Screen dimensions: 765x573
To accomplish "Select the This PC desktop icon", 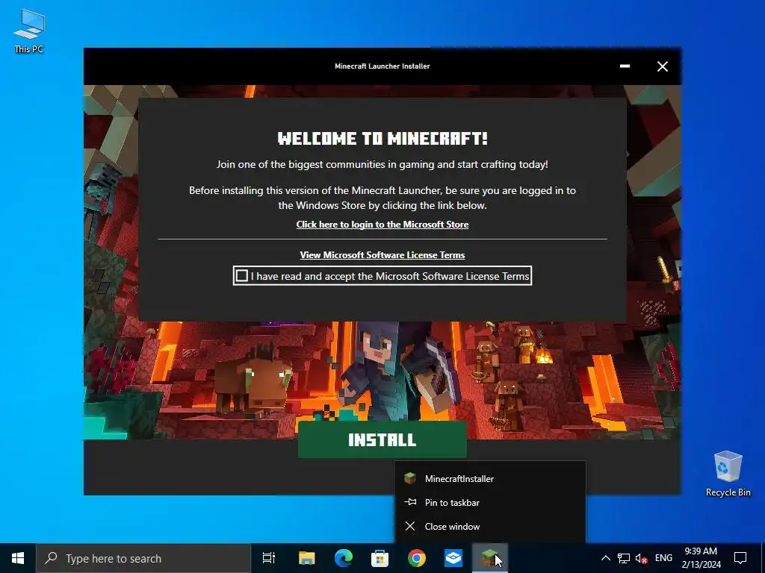I will tap(29, 30).
